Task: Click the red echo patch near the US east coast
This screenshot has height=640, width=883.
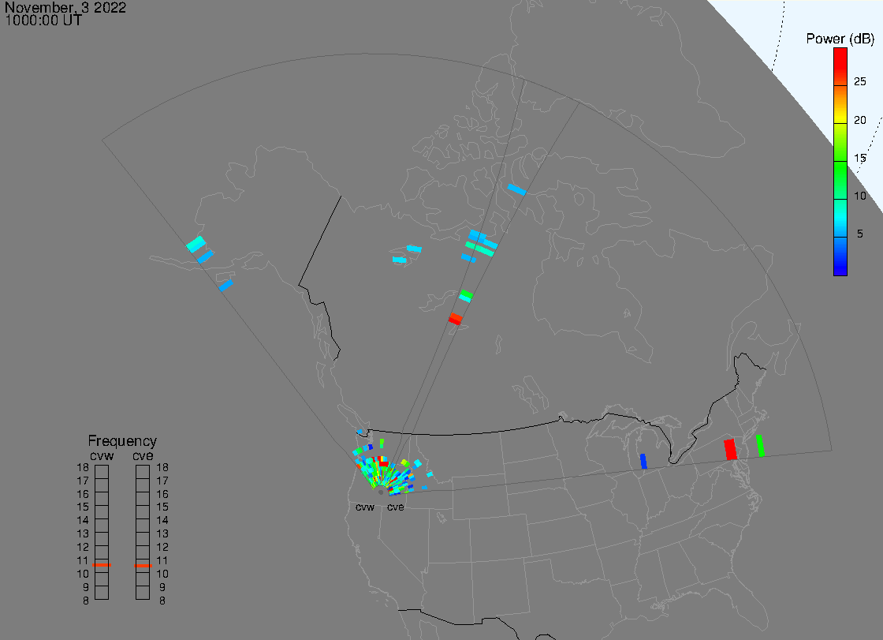Action: [730, 449]
